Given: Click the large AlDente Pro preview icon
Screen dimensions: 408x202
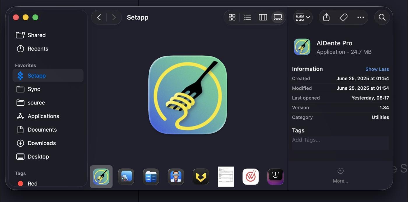Looking at the screenshot, I should click(x=188, y=95).
